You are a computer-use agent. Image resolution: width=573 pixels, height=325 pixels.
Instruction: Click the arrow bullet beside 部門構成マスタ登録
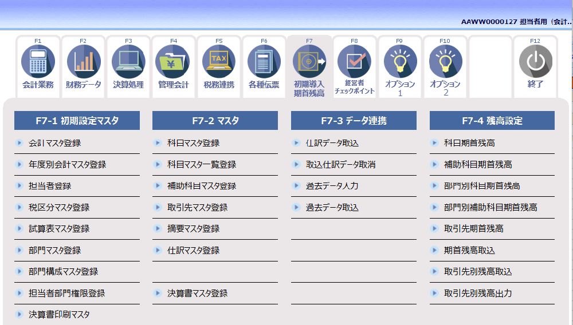click(x=19, y=271)
